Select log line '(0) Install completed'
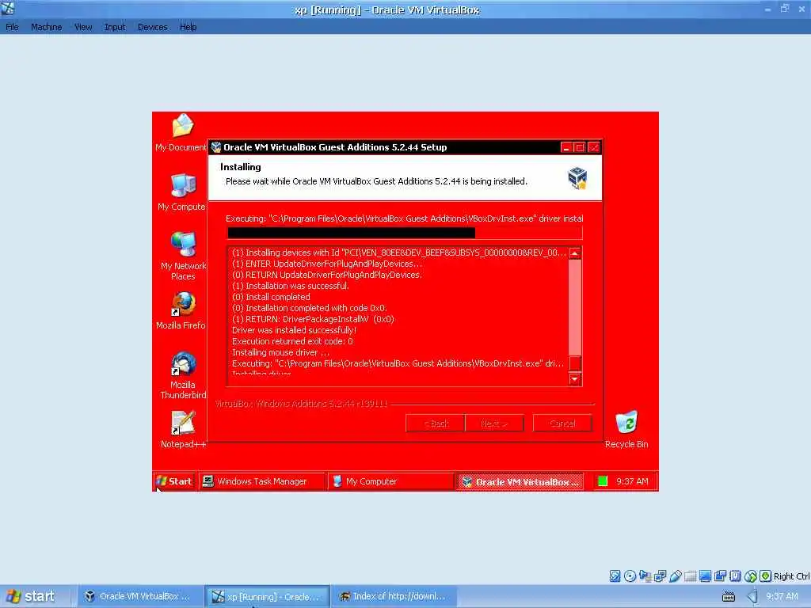 [x=271, y=297]
